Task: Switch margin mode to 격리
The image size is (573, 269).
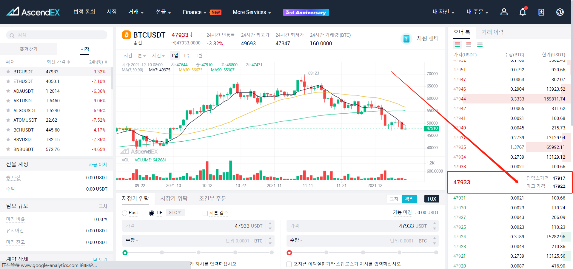Action: click(409, 199)
